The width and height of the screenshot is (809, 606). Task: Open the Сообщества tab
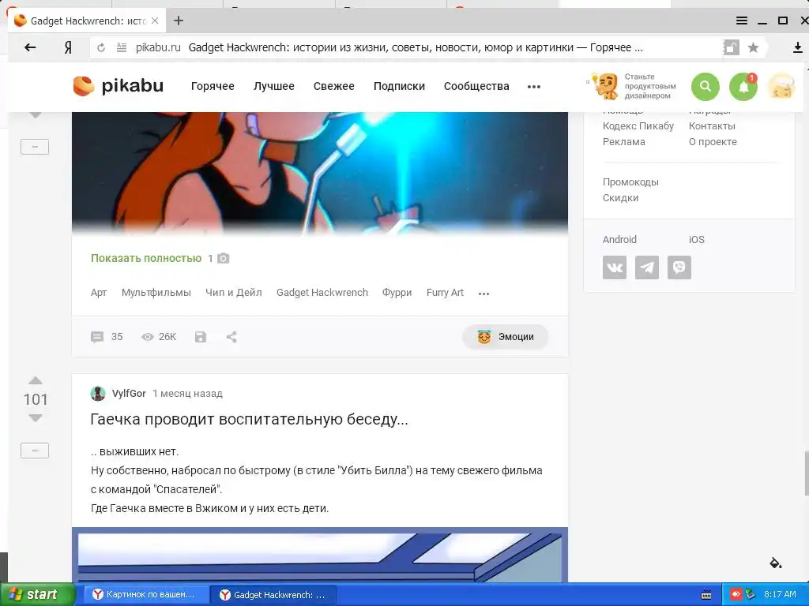pyautogui.click(x=476, y=86)
